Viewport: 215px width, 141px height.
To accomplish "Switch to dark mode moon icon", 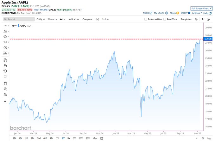I will click(208, 19).
